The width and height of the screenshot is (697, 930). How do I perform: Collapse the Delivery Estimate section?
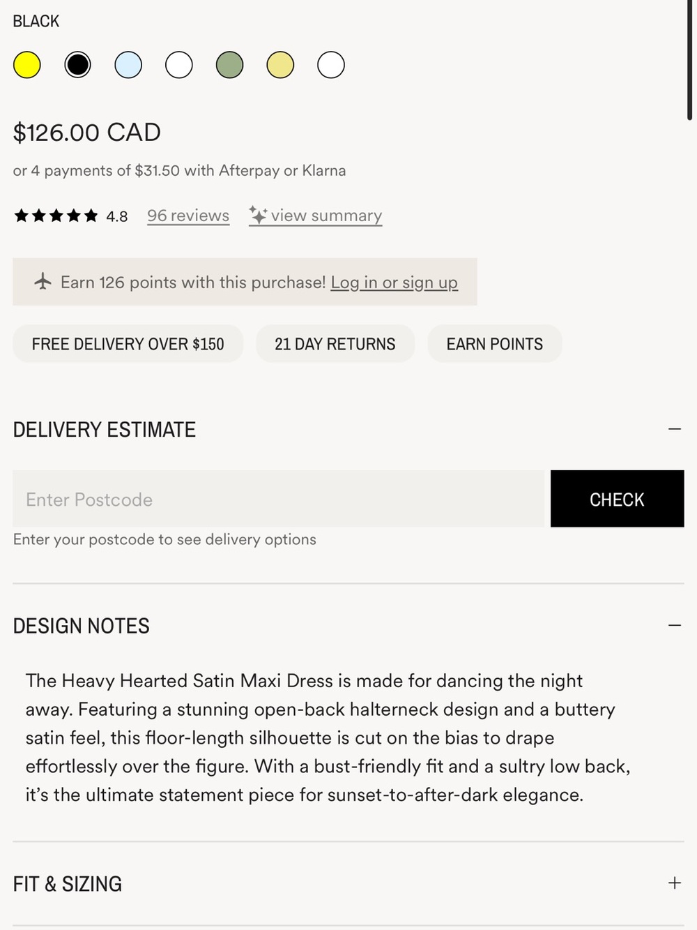pyautogui.click(x=675, y=429)
